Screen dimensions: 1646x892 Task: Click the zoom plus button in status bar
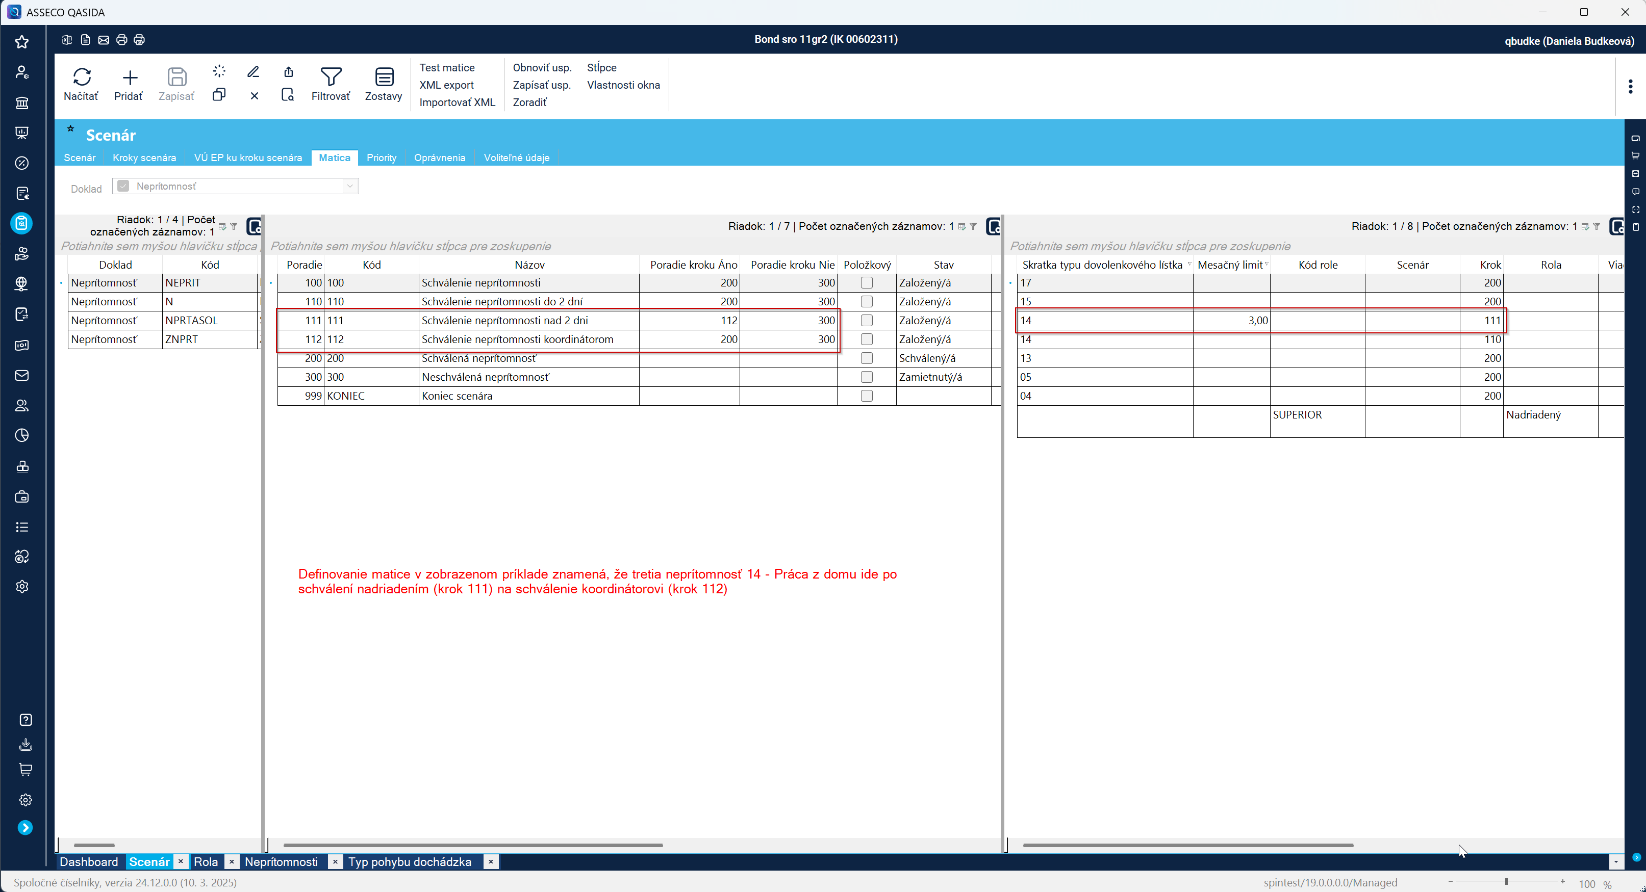(1562, 881)
